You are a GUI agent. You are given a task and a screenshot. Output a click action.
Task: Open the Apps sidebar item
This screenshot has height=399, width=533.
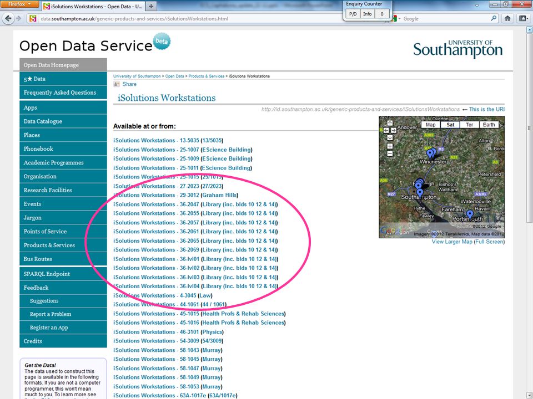click(63, 108)
